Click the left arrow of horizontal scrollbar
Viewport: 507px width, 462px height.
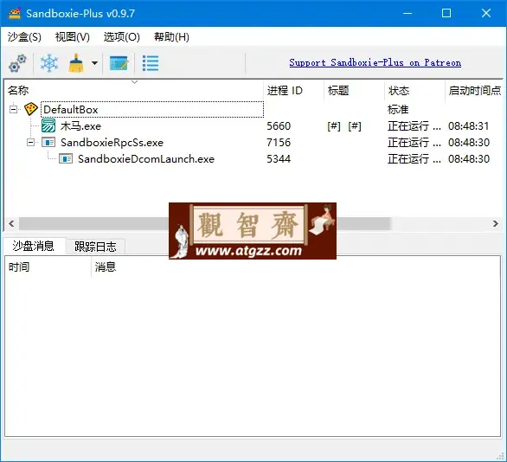click(x=11, y=223)
